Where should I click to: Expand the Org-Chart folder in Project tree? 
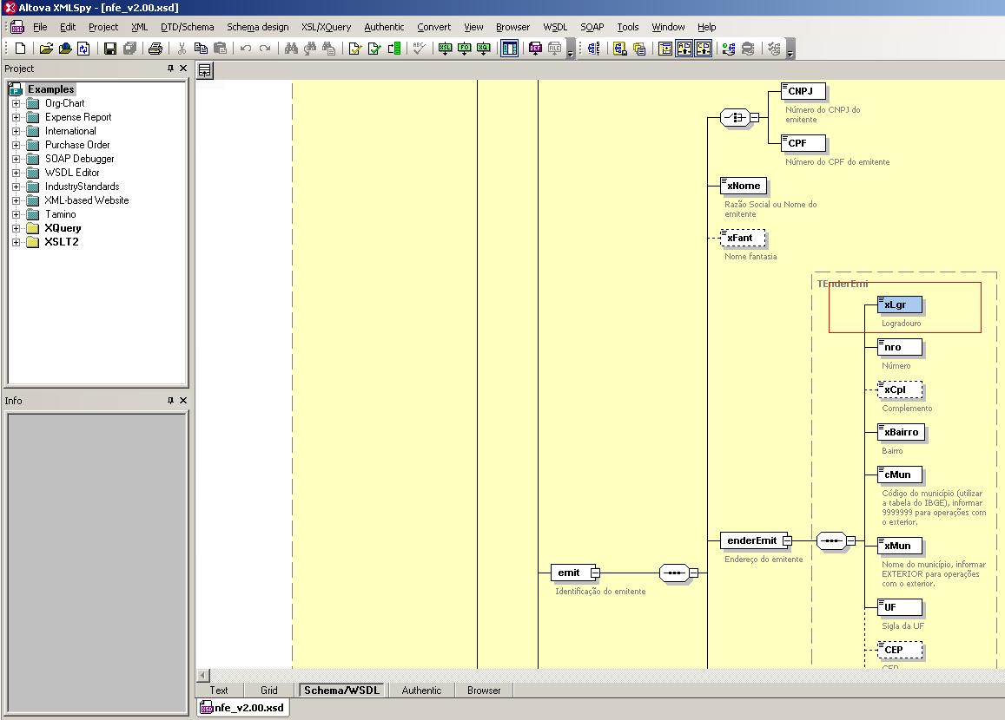click(x=16, y=103)
